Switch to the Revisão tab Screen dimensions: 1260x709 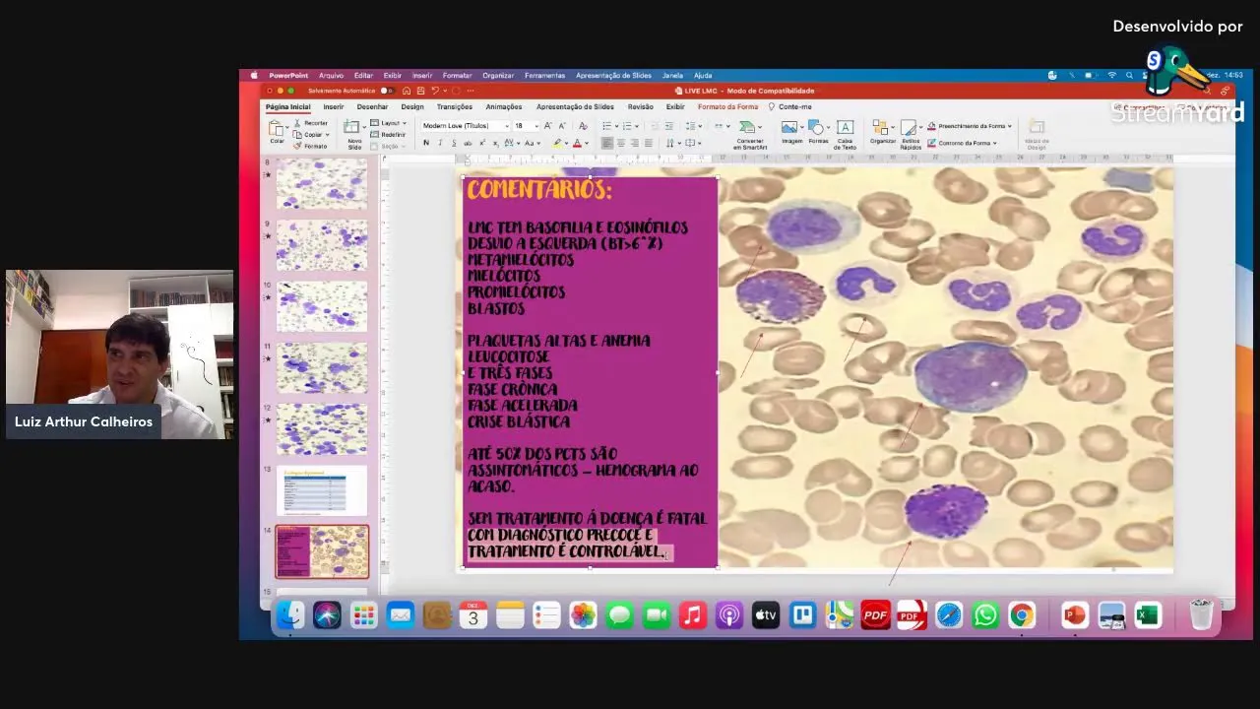coord(641,106)
